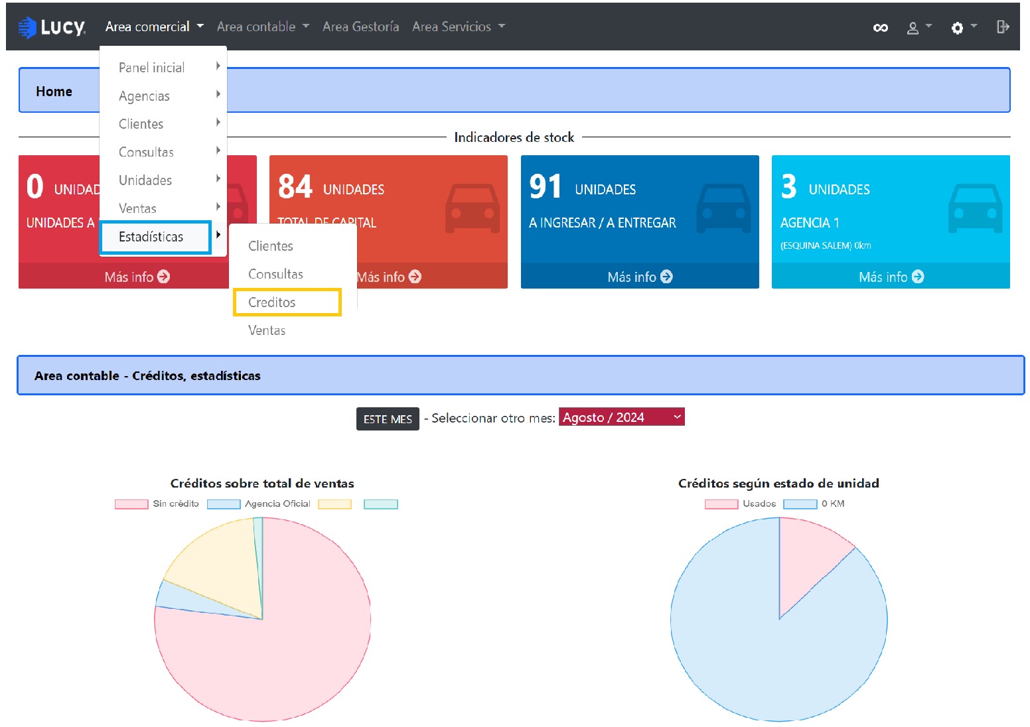Click Créditos según estado de unidad title

[778, 484]
